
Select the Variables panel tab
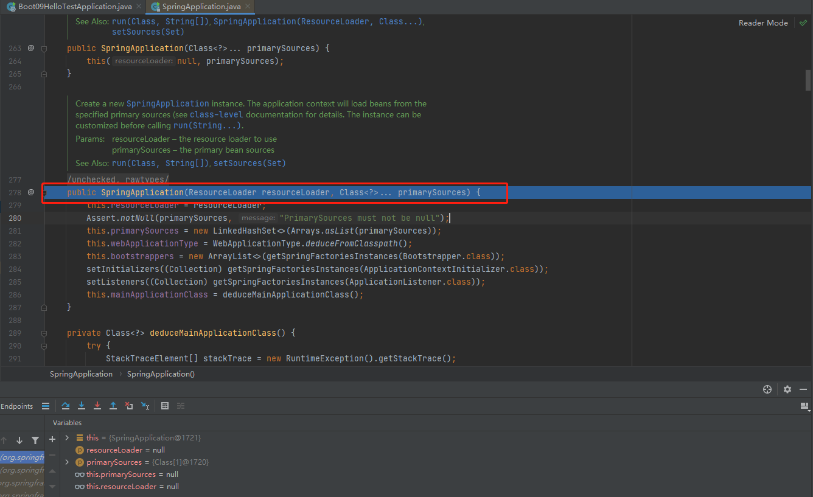click(x=67, y=422)
